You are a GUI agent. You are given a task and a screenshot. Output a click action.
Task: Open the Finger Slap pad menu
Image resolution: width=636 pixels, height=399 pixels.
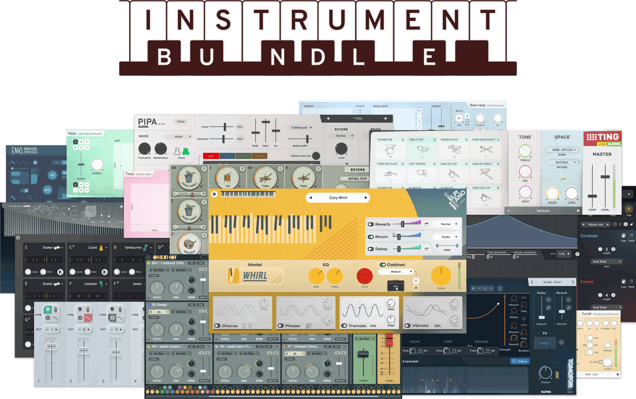click(x=466, y=139)
